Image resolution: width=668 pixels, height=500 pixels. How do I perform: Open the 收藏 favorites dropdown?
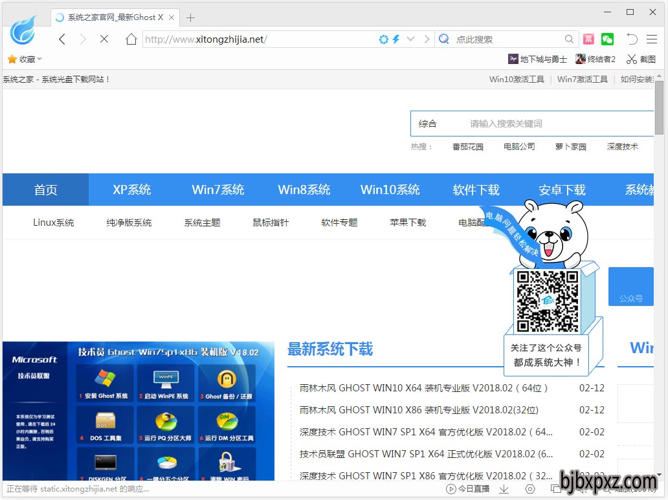click(x=25, y=60)
